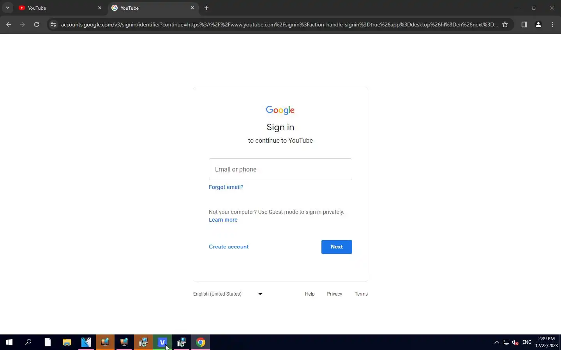Show hidden system tray icons

click(496, 342)
